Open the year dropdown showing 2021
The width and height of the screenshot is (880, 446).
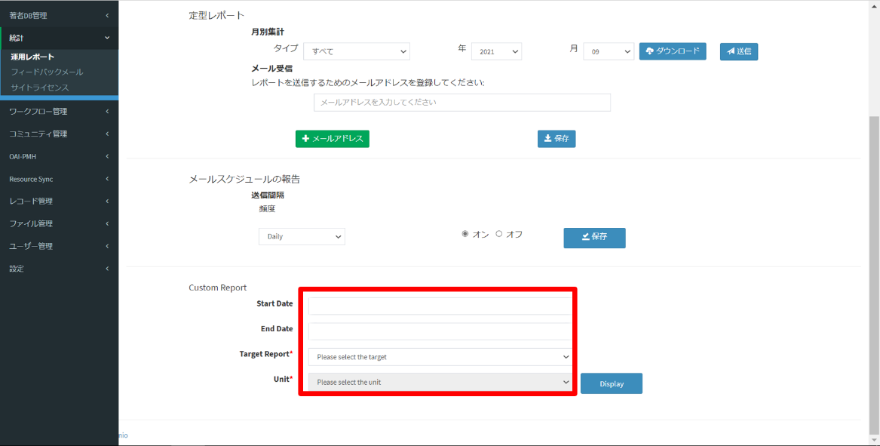pos(496,51)
